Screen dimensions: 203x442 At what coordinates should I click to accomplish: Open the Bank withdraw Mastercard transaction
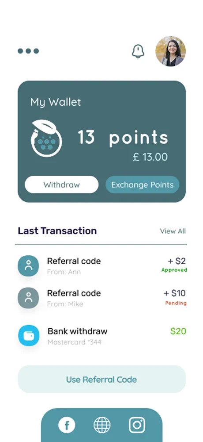[x=102, y=335]
